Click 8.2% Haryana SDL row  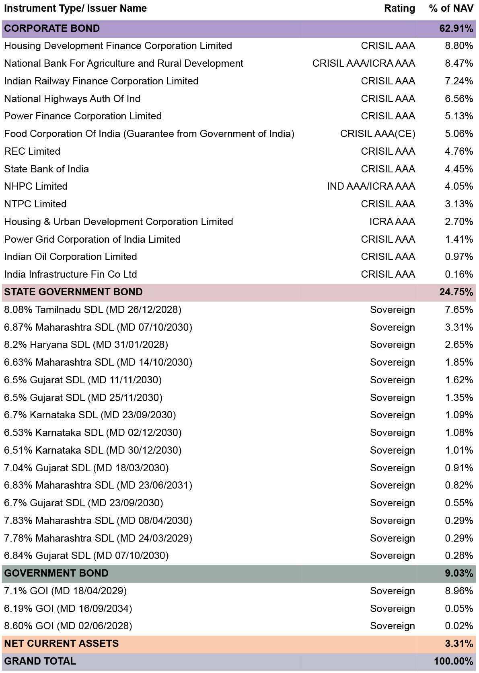tap(86, 345)
